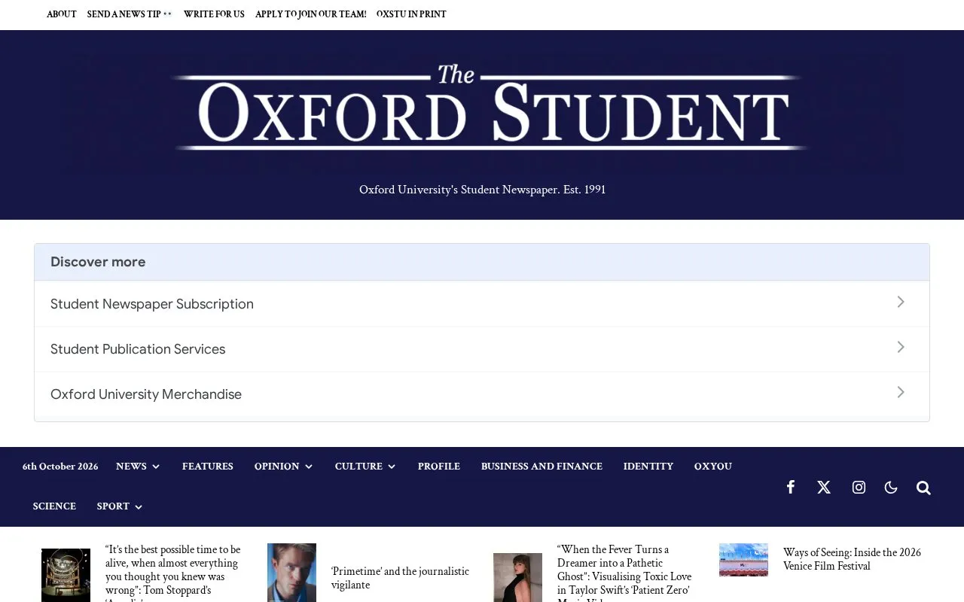Open the About page link
964x602 pixels.
(x=62, y=14)
